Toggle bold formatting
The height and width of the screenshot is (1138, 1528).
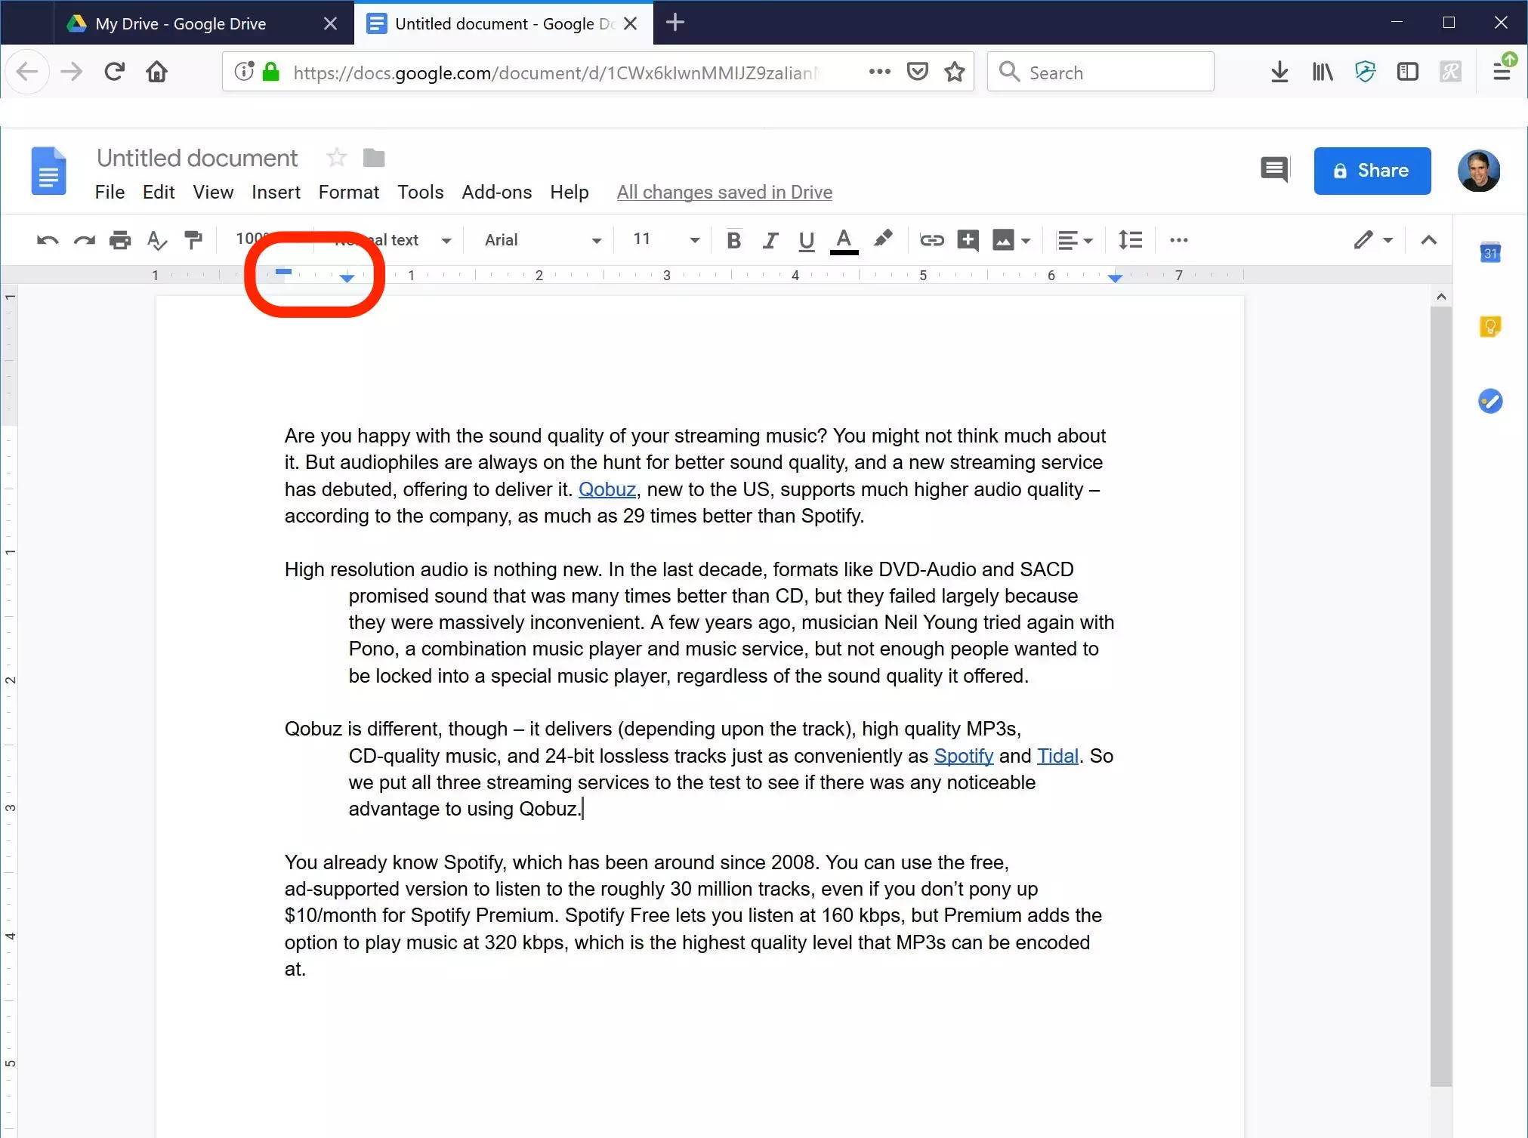[733, 240]
